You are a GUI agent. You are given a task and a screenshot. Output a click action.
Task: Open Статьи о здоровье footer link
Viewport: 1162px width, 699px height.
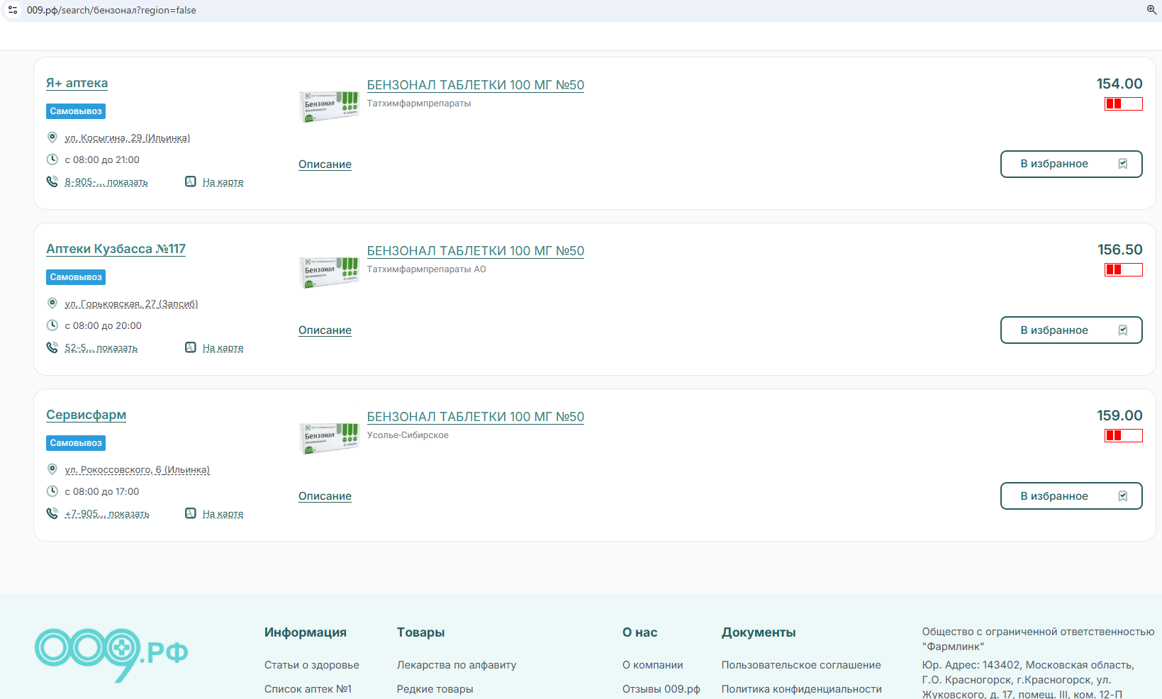(x=311, y=665)
